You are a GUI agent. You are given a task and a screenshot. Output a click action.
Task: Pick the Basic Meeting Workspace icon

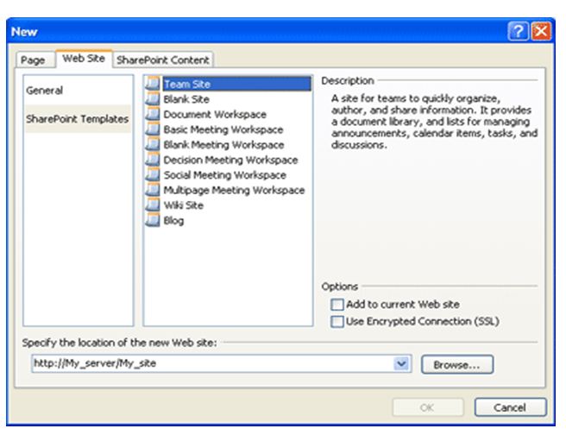click(x=154, y=129)
